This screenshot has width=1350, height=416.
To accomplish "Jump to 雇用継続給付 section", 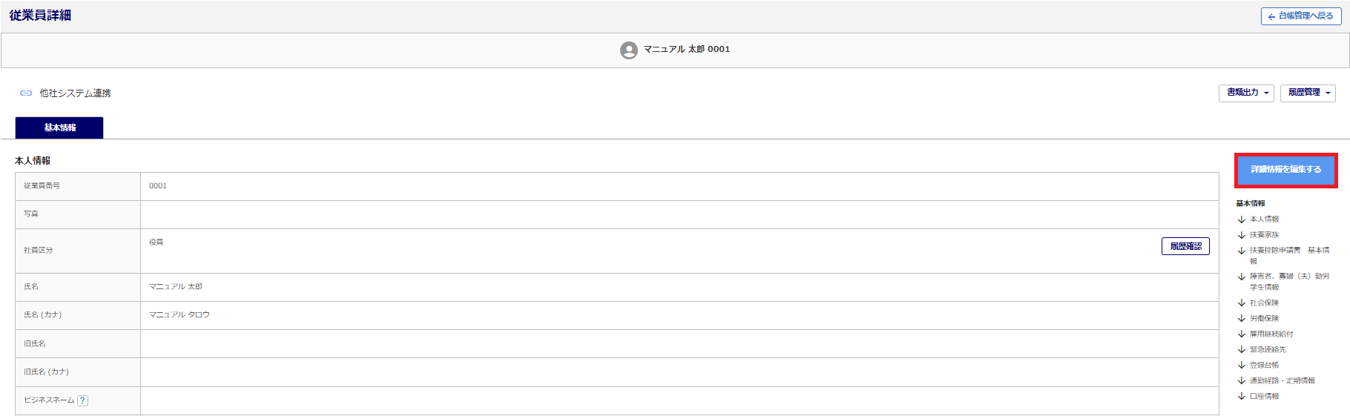I will (x=1271, y=334).
